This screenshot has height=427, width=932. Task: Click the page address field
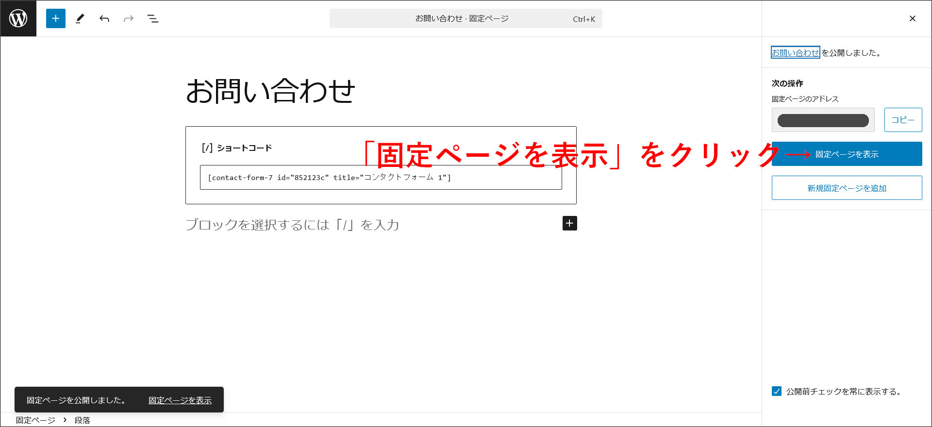(823, 120)
